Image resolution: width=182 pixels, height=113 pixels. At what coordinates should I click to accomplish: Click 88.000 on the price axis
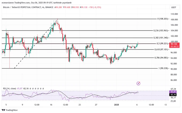[174, 74]
